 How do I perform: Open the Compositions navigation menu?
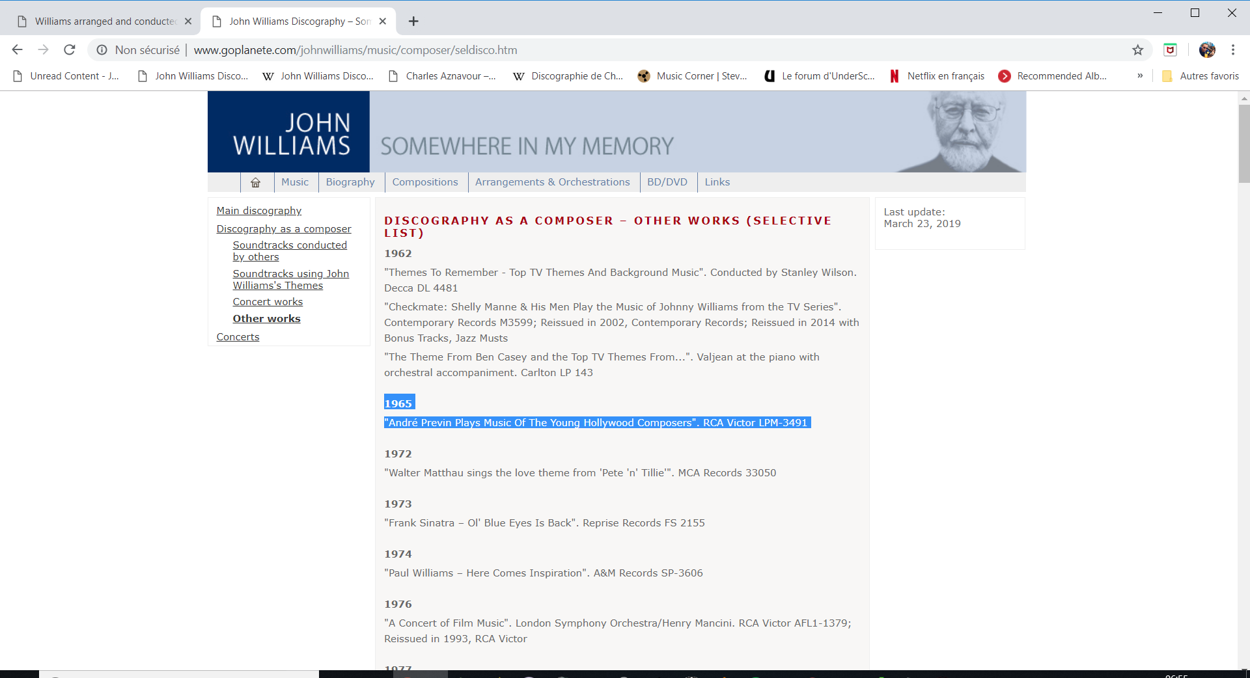[x=425, y=182]
